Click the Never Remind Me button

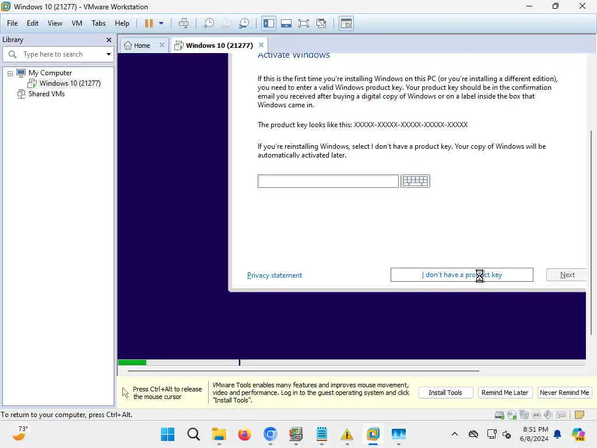(x=564, y=393)
